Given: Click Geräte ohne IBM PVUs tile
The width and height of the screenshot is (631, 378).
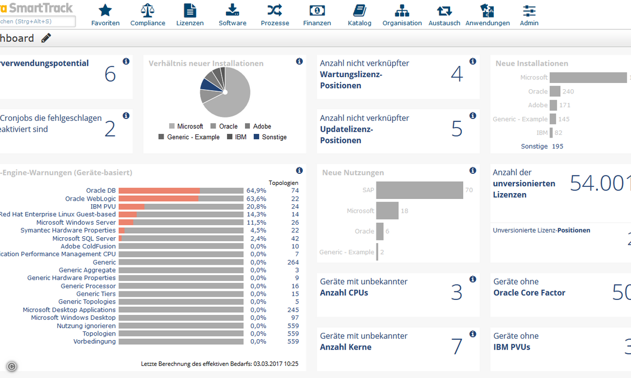Looking at the screenshot, I should (x=561, y=349).
